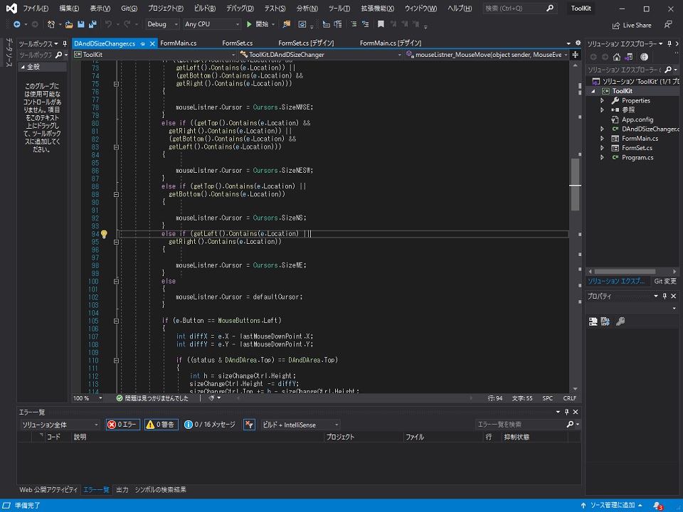The width and height of the screenshot is (683, 512).
Task: Open the デバッグ(D) menu
Action: [240, 9]
